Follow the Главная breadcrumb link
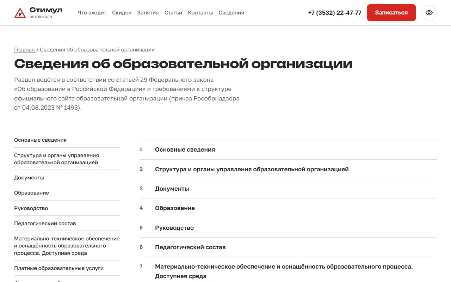 24,50
